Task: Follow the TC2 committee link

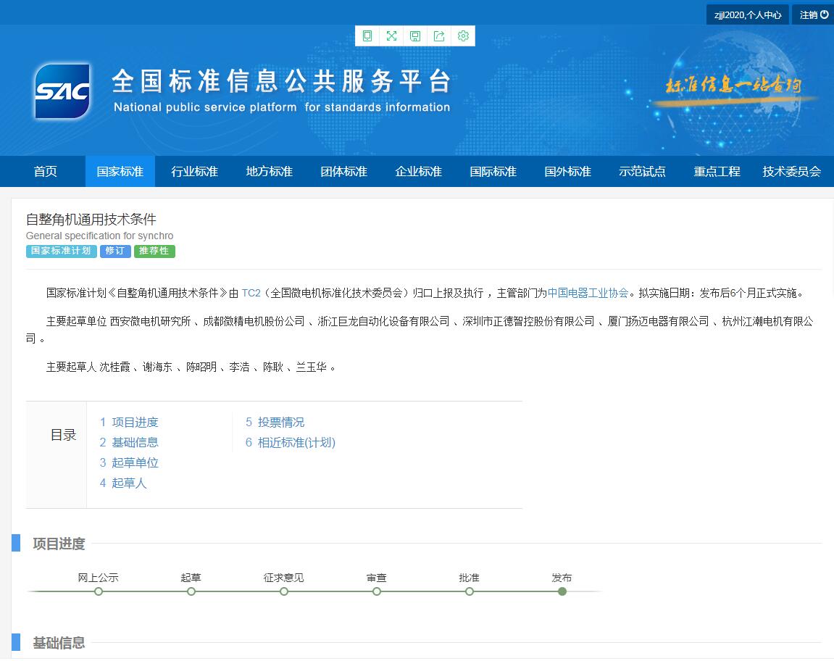Action: pyautogui.click(x=251, y=293)
